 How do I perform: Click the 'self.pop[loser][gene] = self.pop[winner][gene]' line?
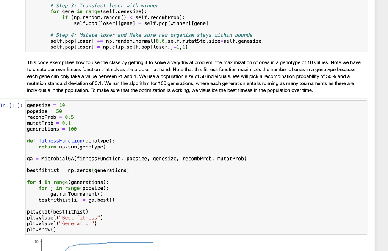(141, 23)
